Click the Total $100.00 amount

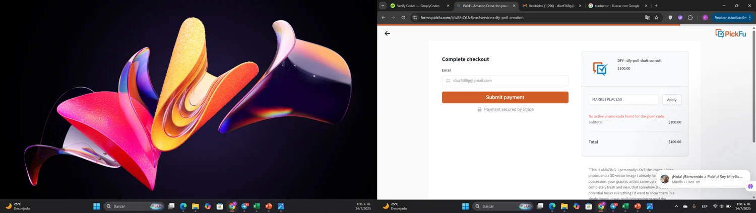(x=675, y=142)
